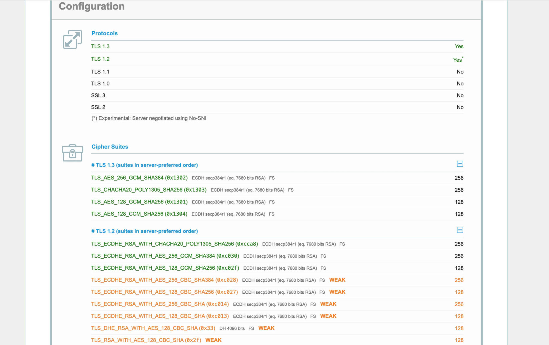Click the Cipher Suites heading

pyautogui.click(x=110, y=147)
